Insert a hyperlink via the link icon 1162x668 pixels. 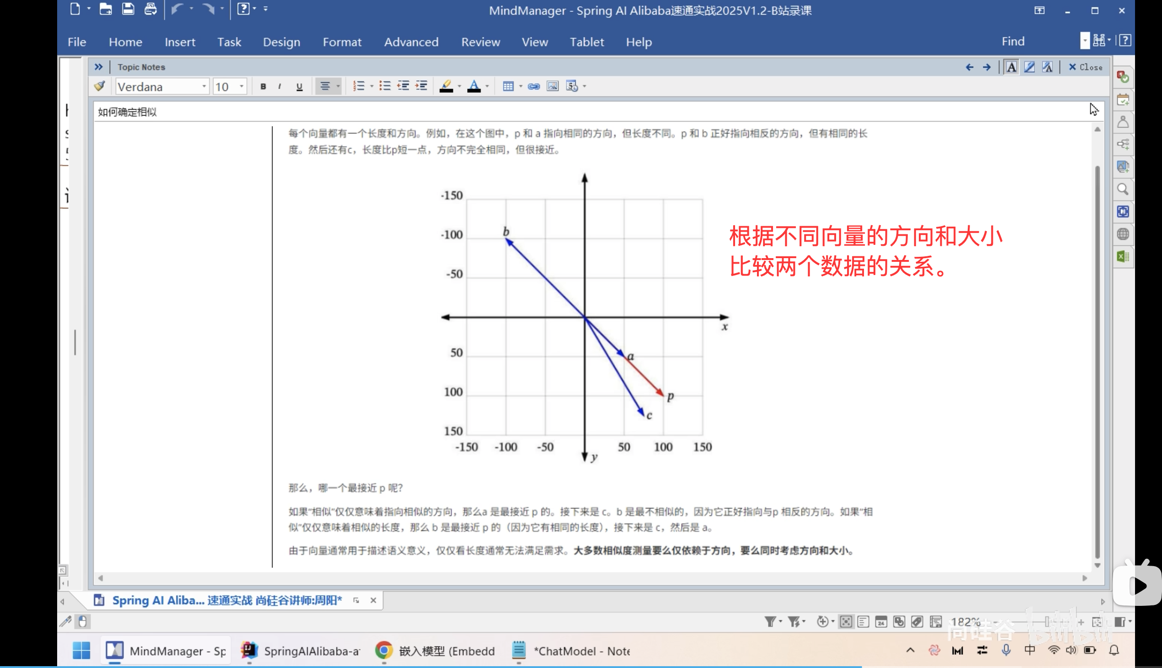(x=533, y=86)
